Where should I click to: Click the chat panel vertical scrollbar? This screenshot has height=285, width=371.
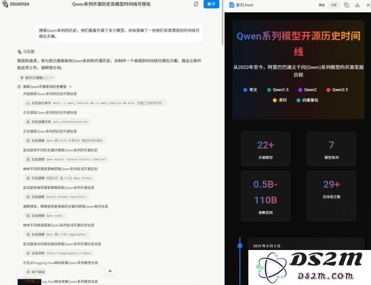pyautogui.click(x=223, y=23)
